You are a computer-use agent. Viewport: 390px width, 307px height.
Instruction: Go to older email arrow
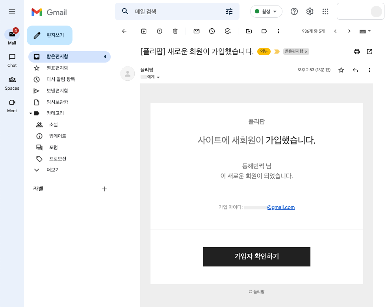coord(349,31)
